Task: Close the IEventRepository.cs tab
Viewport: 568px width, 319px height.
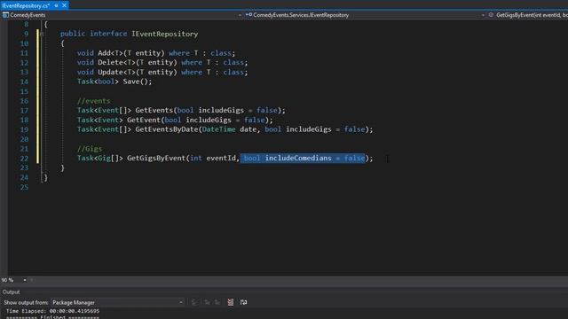Action: point(65,5)
